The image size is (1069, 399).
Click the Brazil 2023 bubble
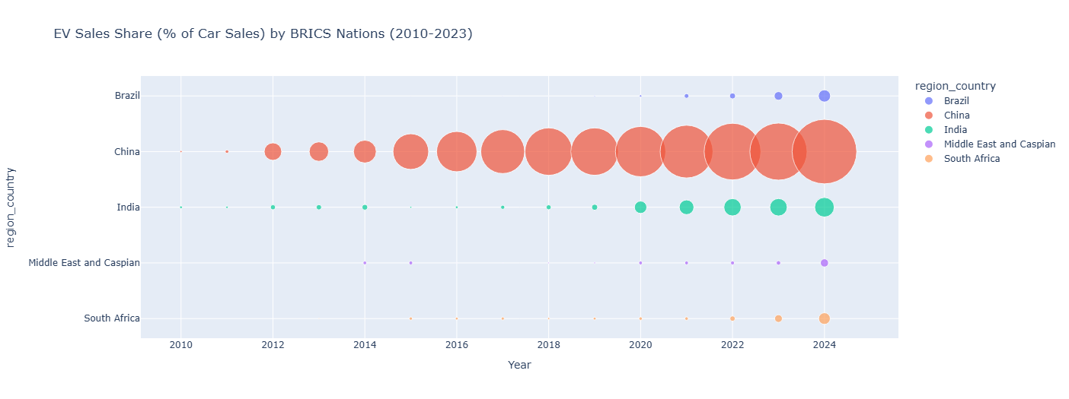point(778,96)
